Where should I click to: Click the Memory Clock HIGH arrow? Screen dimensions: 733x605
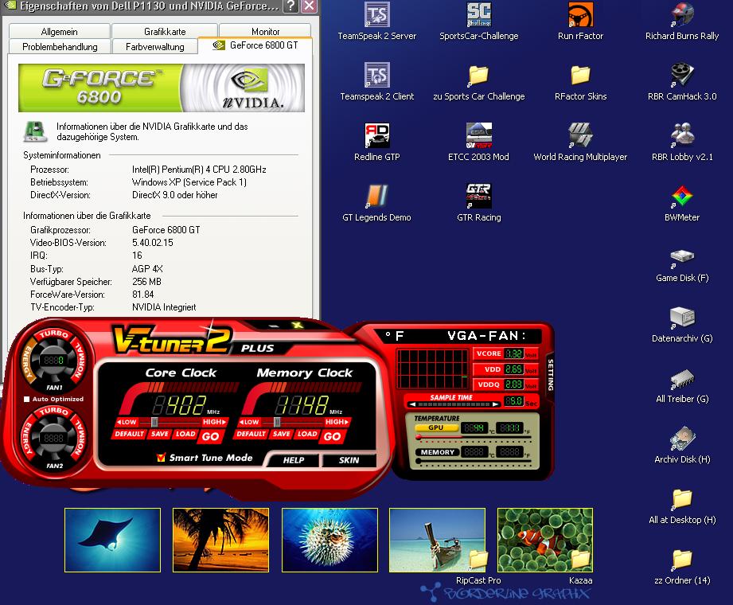pyautogui.click(x=337, y=422)
